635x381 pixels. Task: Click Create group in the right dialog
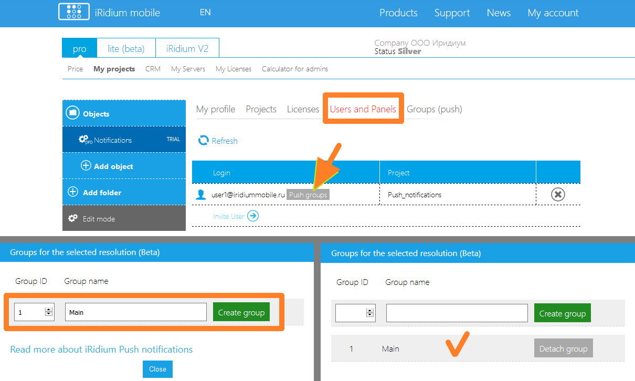click(563, 313)
